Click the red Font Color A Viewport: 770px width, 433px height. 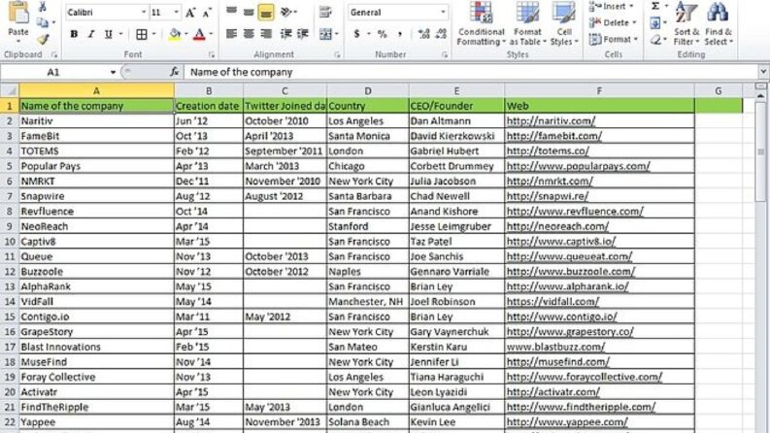(x=199, y=34)
